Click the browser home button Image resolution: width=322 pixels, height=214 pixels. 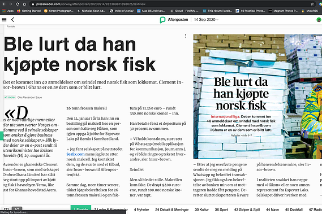pyautogui.click(x=24, y=4)
